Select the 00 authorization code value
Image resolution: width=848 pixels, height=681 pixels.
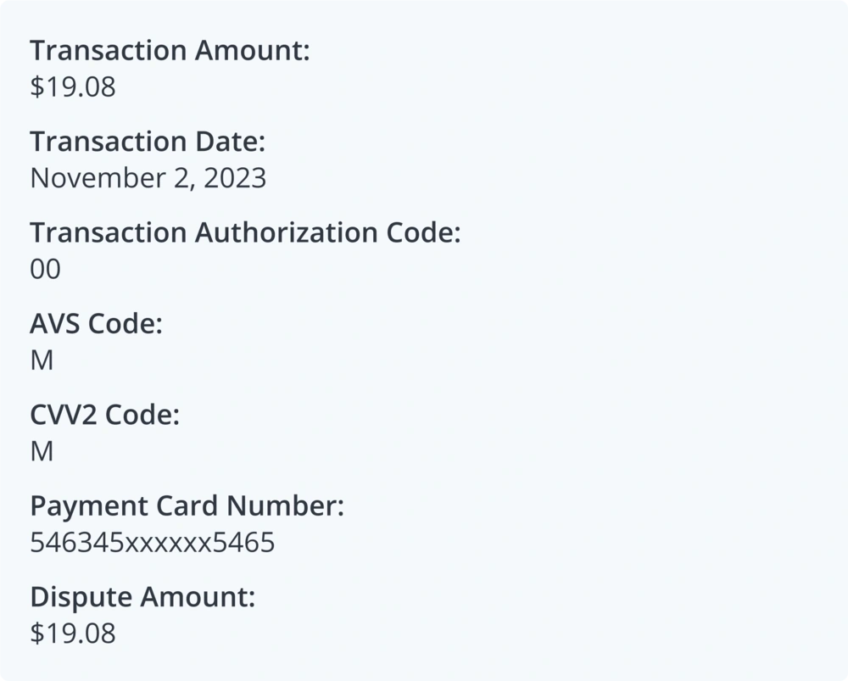click(46, 270)
